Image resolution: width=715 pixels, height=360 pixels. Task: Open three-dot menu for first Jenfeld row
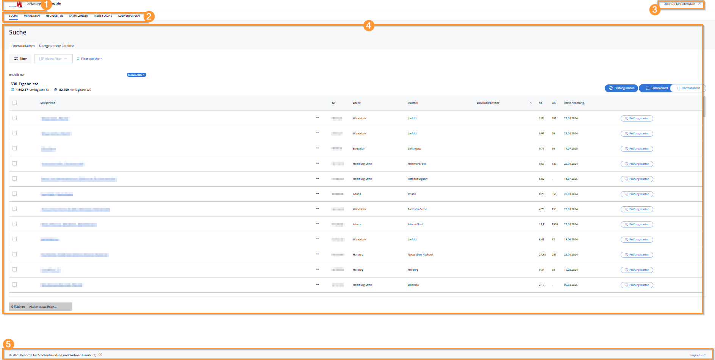point(317,118)
